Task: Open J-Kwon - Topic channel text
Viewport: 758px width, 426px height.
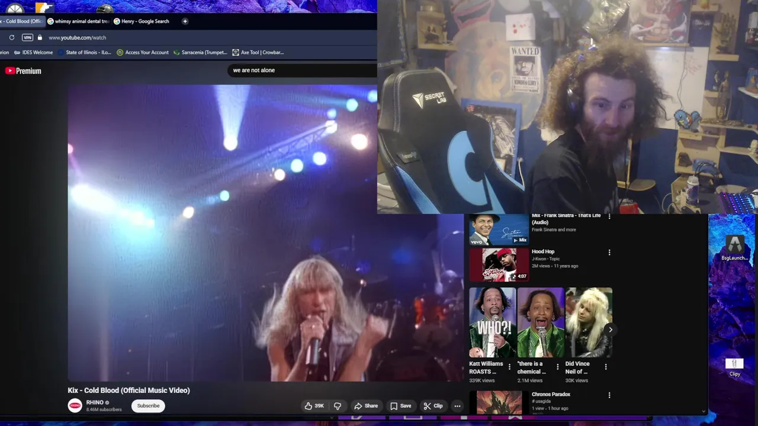Action: [x=545, y=259]
